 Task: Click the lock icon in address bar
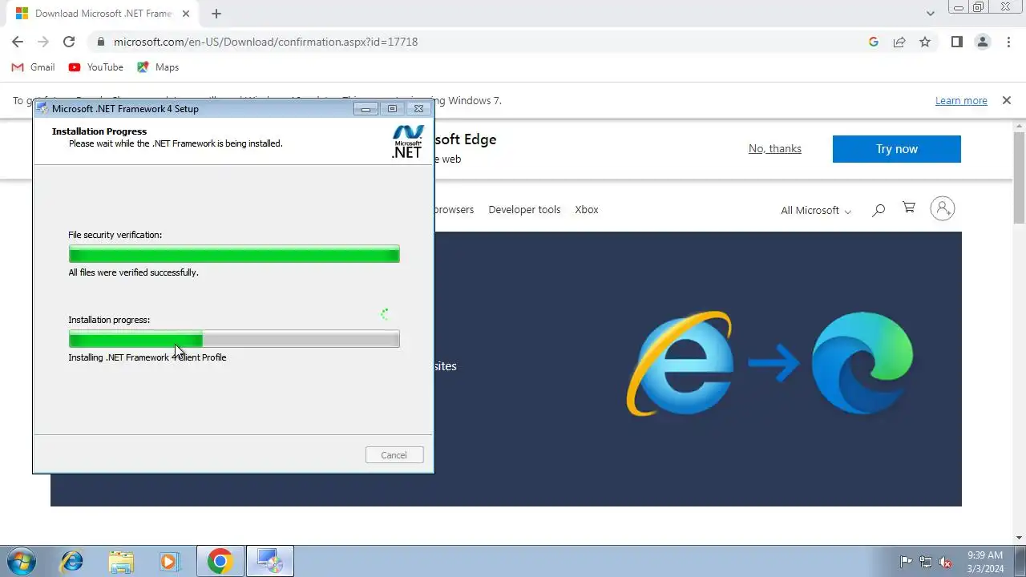coord(100,42)
